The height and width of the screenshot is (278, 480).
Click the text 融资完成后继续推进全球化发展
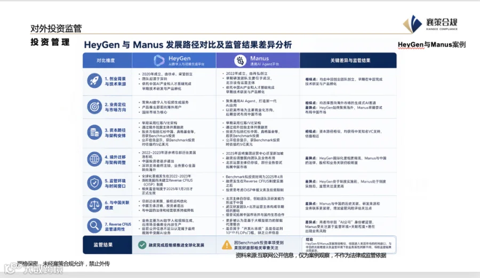click(x=177, y=245)
